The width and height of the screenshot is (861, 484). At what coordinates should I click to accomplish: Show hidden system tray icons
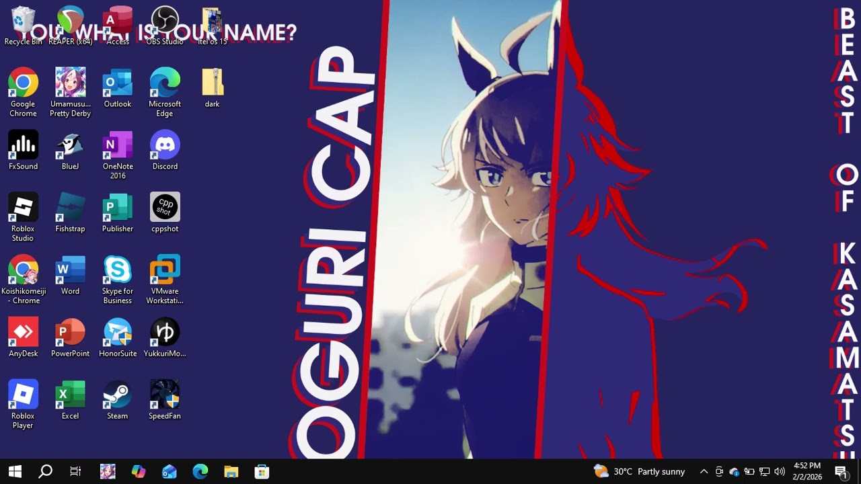[704, 471]
